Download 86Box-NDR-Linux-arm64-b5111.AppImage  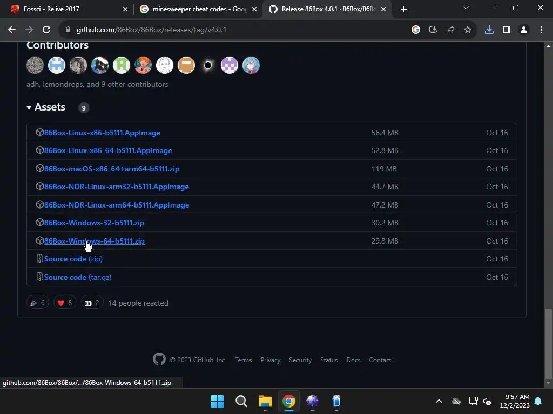pyautogui.click(x=117, y=205)
